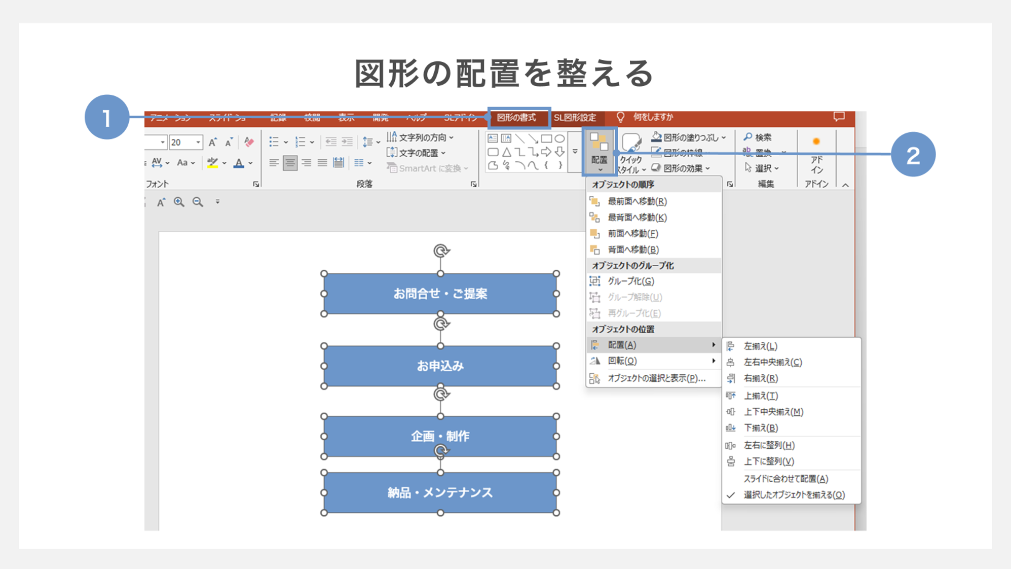Select the お申込み shape on the slide
Screen dimensions: 1011x569
[440, 365]
